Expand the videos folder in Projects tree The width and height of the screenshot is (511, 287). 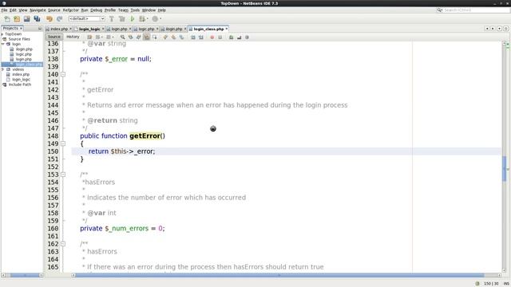(3, 69)
